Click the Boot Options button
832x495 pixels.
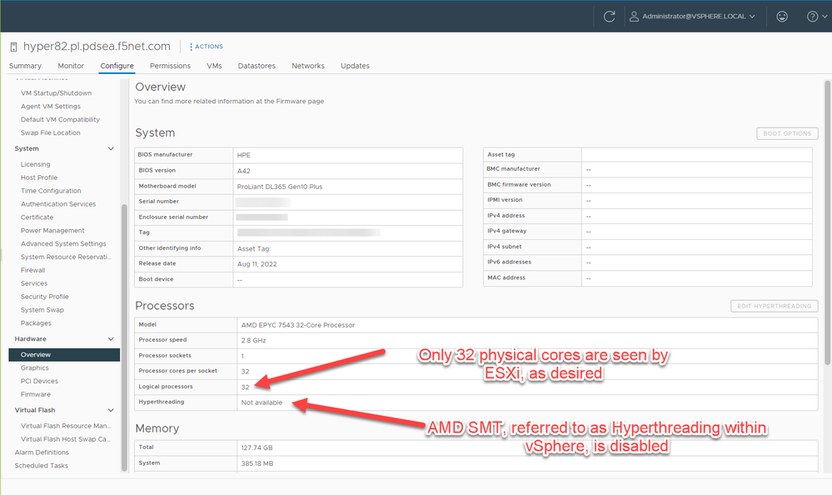[787, 133]
